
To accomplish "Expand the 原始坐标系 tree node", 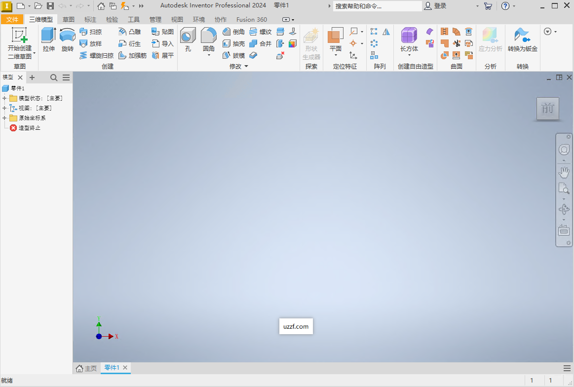I will point(4,117).
